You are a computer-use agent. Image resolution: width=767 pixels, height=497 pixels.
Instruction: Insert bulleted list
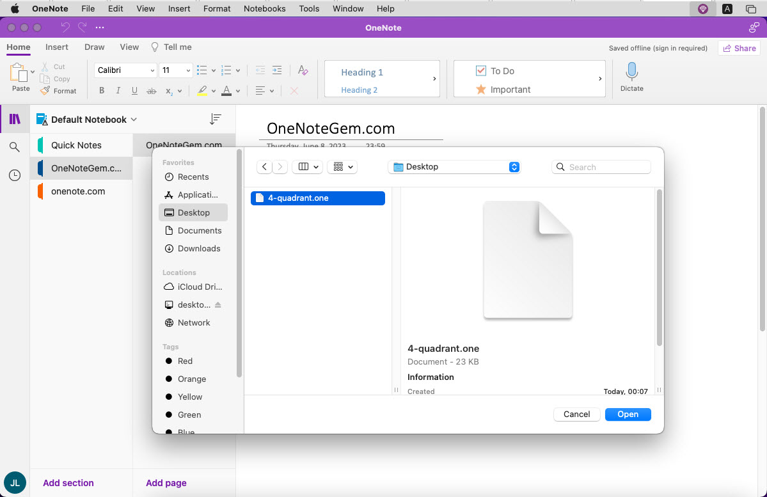(x=202, y=70)
